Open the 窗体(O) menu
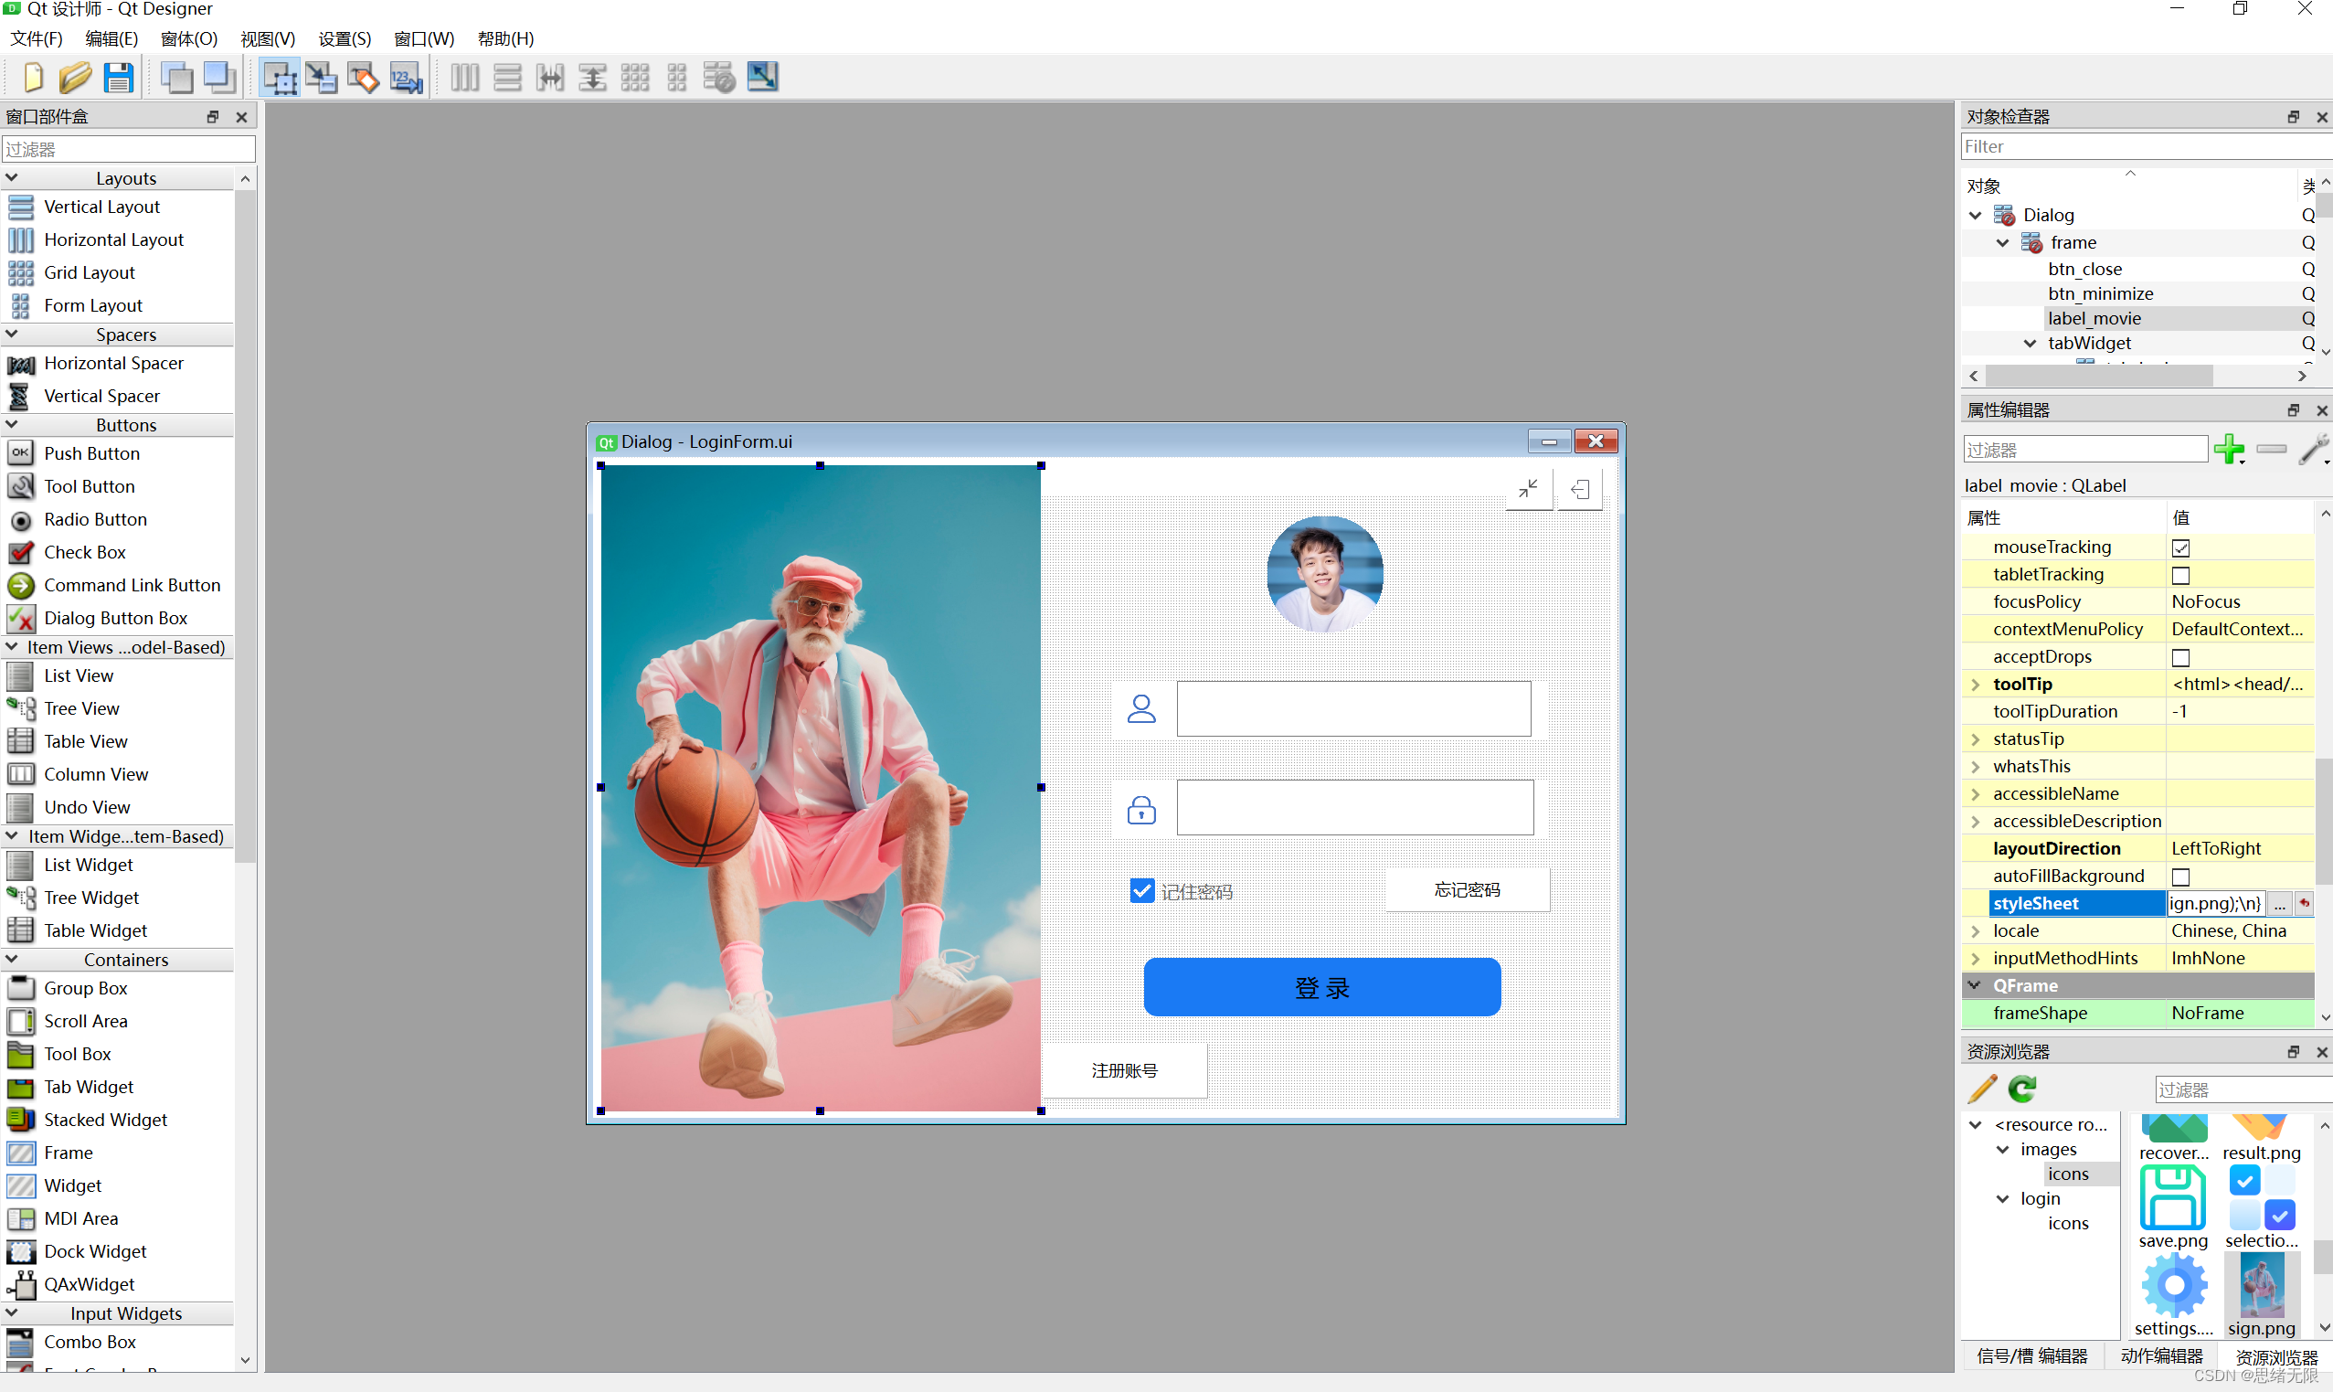 click(x=189, y=38)
